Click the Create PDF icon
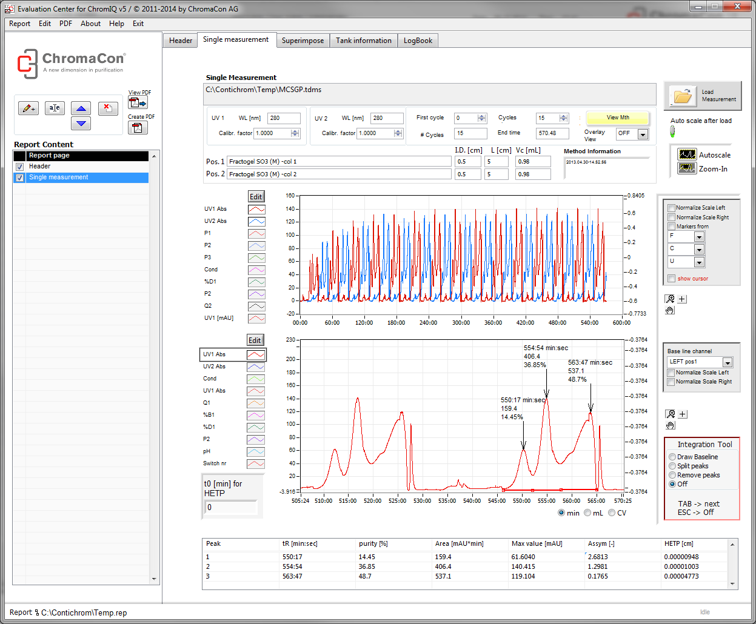The width and height of the screenshot is (756, 624). tap(138, 127)
